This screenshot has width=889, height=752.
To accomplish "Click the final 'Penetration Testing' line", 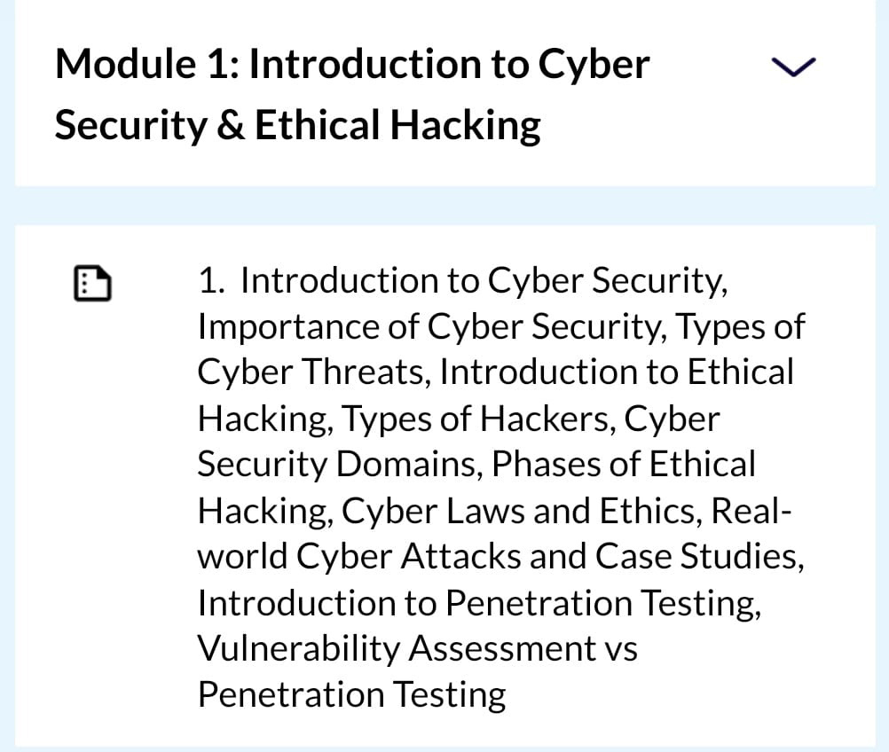I will pyautogui.click(x=351, y=695).
